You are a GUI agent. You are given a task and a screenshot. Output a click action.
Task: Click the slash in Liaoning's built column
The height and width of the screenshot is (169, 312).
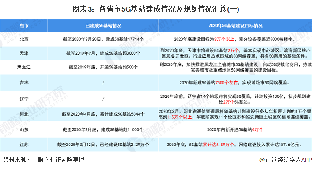coord(103,99)
